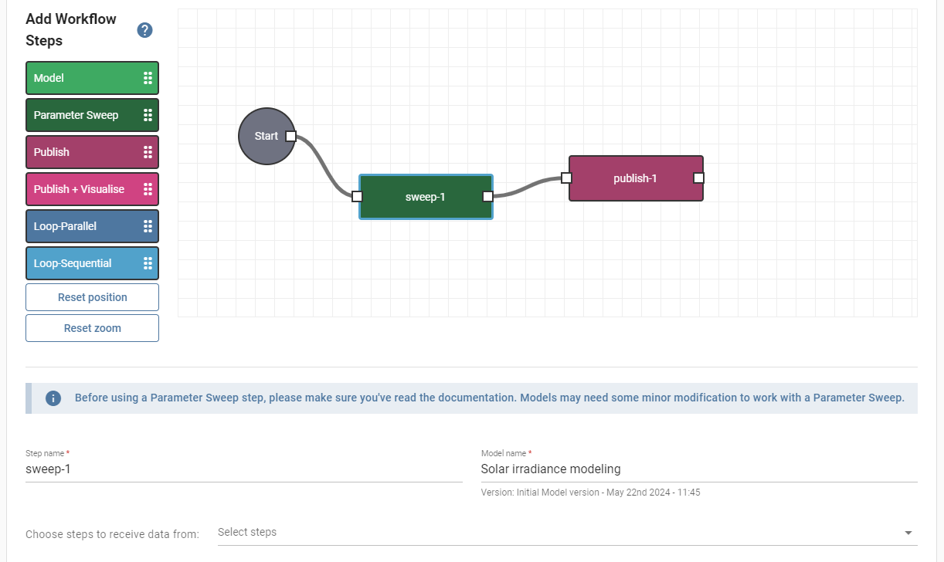Select the publish-1 node on the canvas

click(x=635, y=178)
